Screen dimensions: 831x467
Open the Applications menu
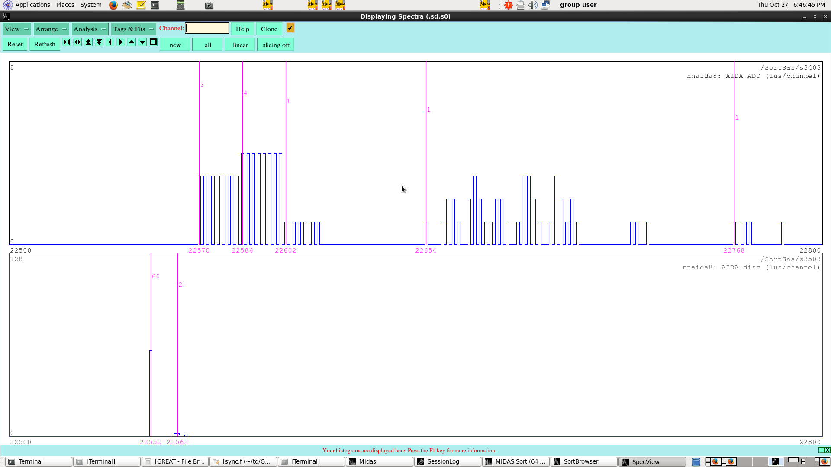[x=32, y=5]
